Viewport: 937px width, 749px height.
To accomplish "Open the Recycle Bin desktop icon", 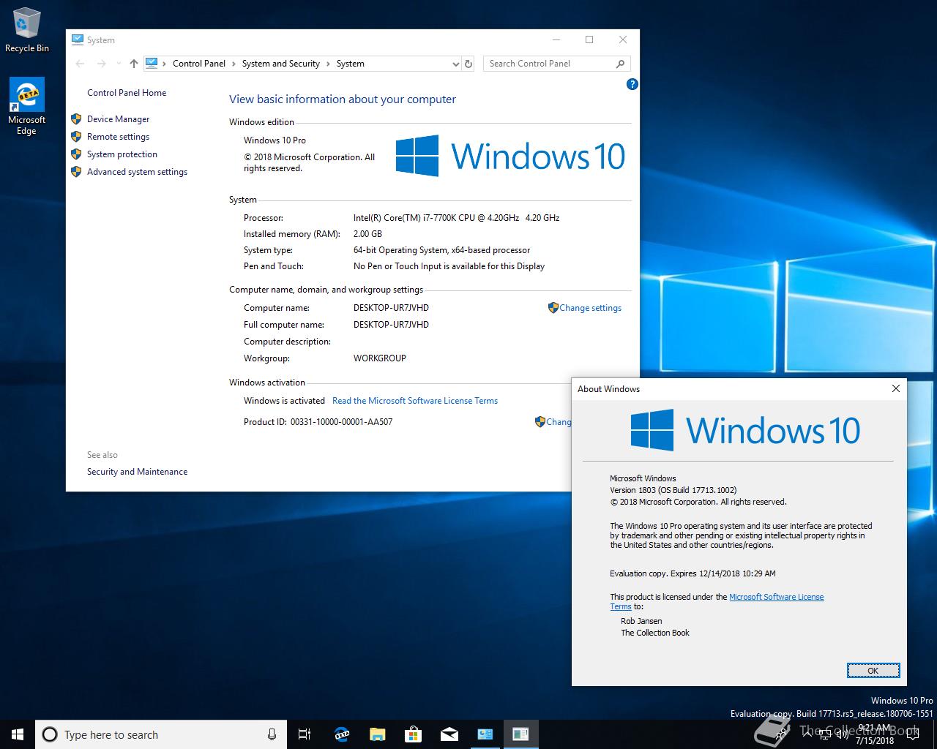I will (x=26, y=29).
